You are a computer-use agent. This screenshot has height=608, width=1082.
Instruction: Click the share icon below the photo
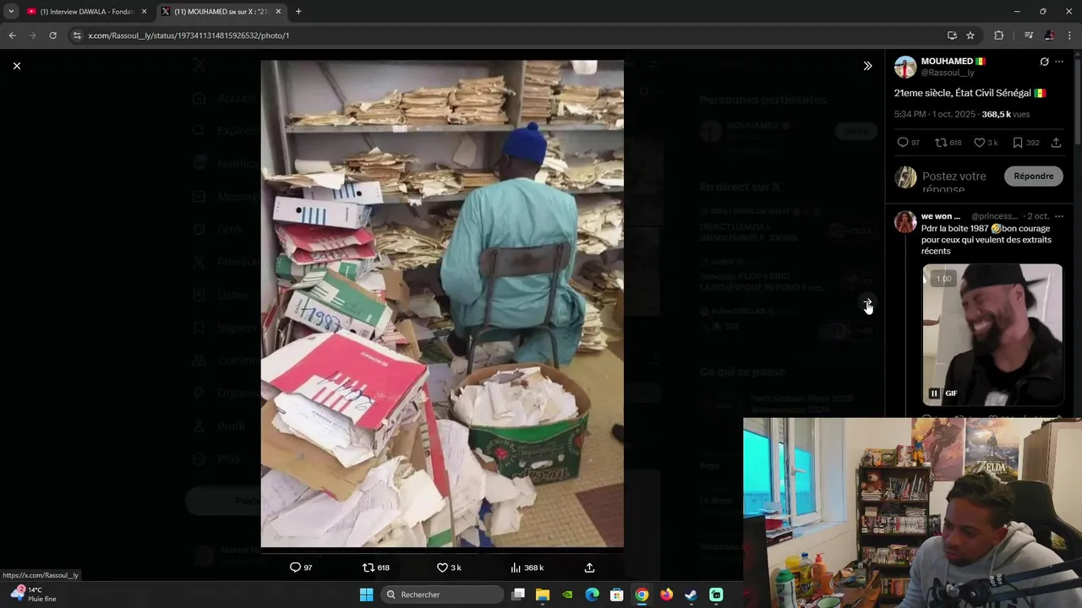[589, 567]
